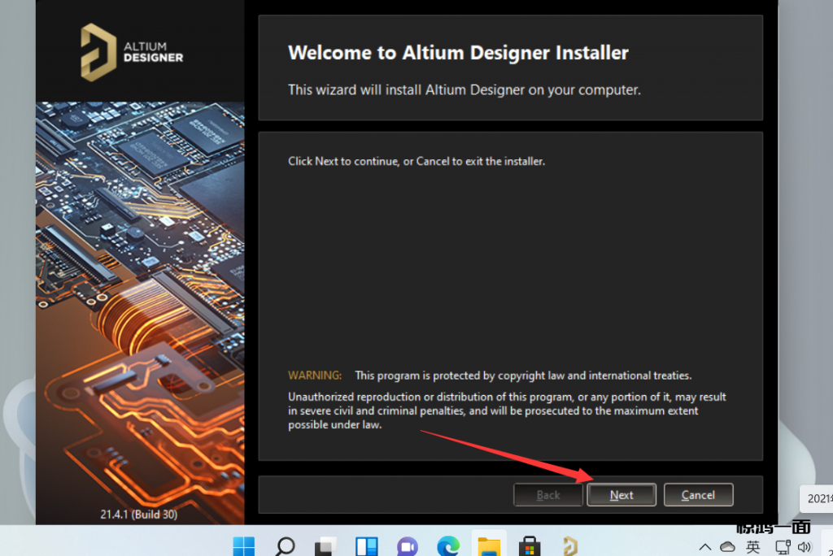Image resolution: width=833 pixels, height=556 pixels.
Task: Open network settings tray icon
Action: (783, 547)
